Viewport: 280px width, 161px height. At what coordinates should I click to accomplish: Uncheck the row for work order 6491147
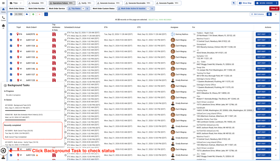pyautogui.click(x=11, y=40)
